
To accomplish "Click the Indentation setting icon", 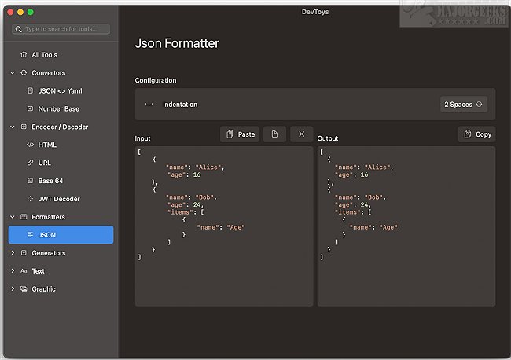I will [149, 105].
